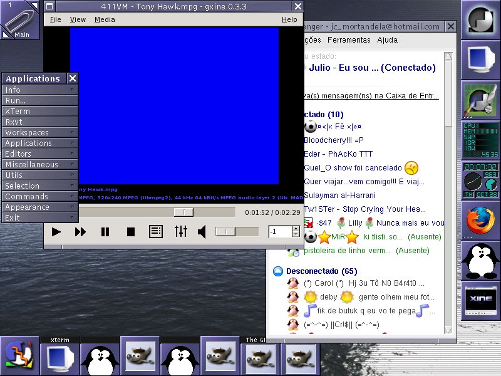Pause the Tony Hawk video
The height and width of the screenshot is (376, 501).
pos(105,232)
